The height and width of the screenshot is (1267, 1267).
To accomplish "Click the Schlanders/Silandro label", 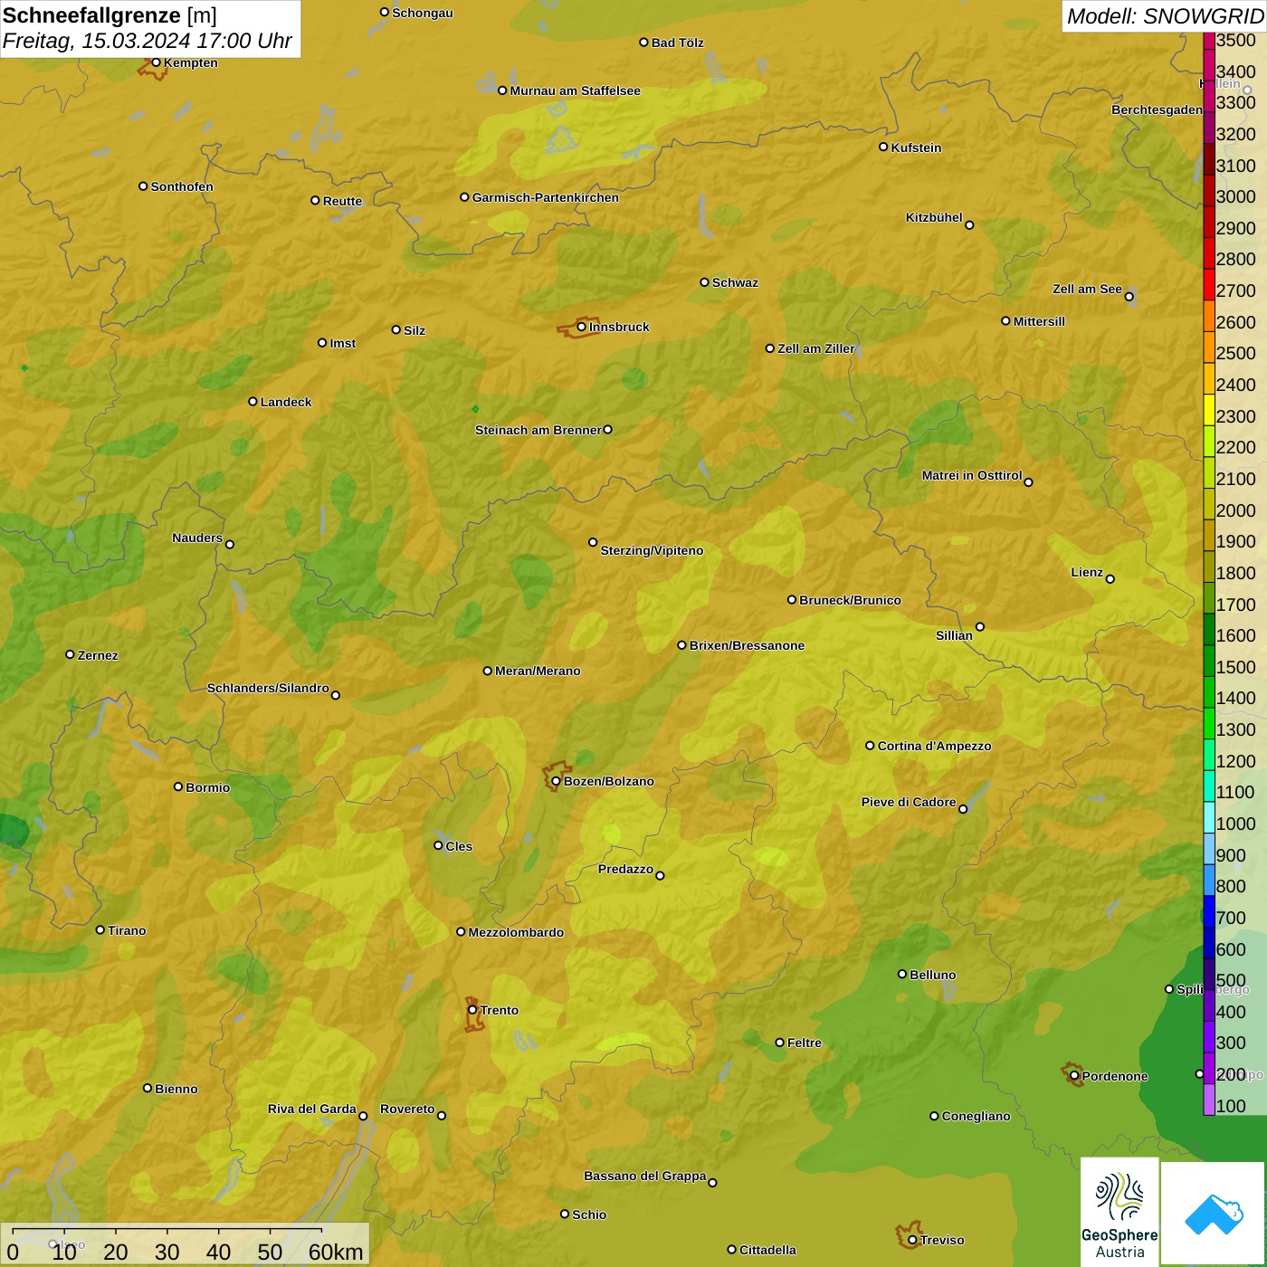I will pos(268,688).
